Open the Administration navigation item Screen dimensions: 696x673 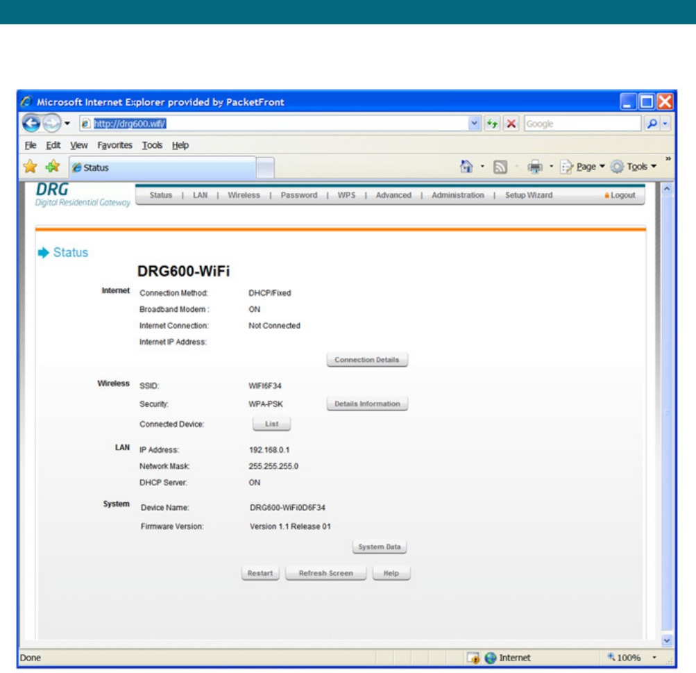[x=458, y=195]
